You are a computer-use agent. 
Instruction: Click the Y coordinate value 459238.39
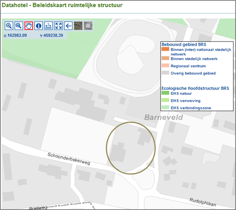click(53, 35)
